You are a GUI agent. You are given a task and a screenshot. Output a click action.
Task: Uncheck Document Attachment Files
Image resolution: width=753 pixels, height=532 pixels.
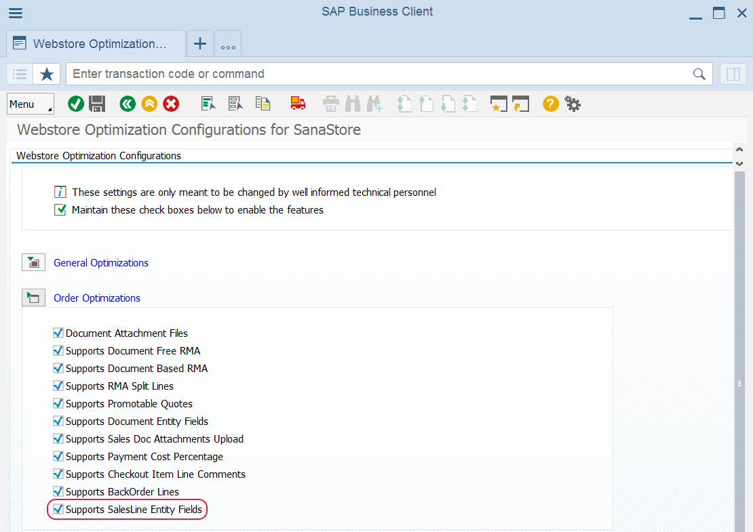click(x=58, y=333)
